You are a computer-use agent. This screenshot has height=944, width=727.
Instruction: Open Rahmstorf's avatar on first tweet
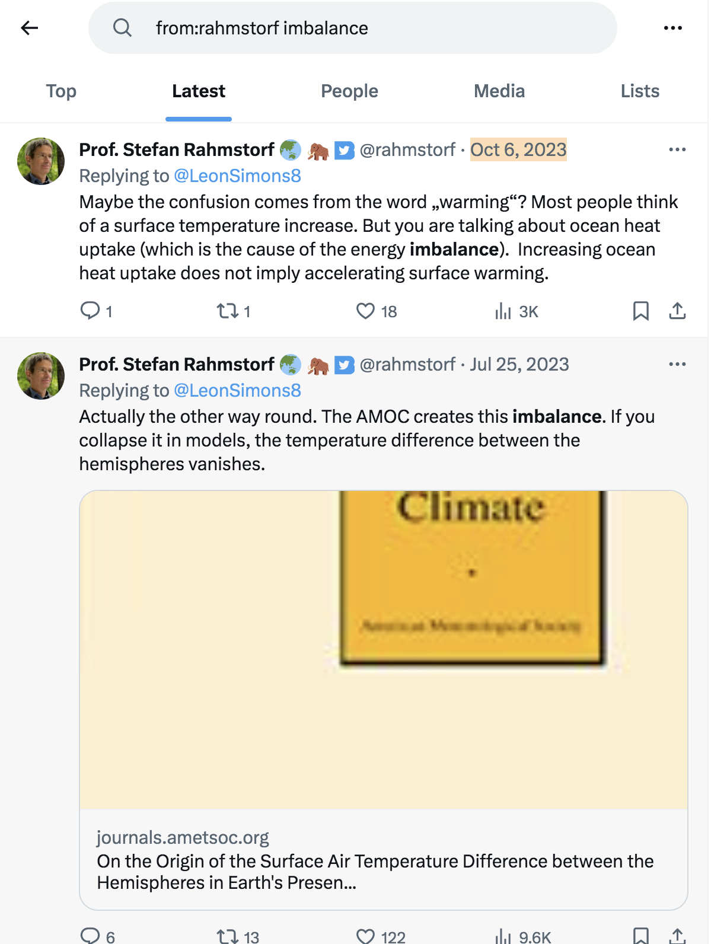click(x=41, y=161)
